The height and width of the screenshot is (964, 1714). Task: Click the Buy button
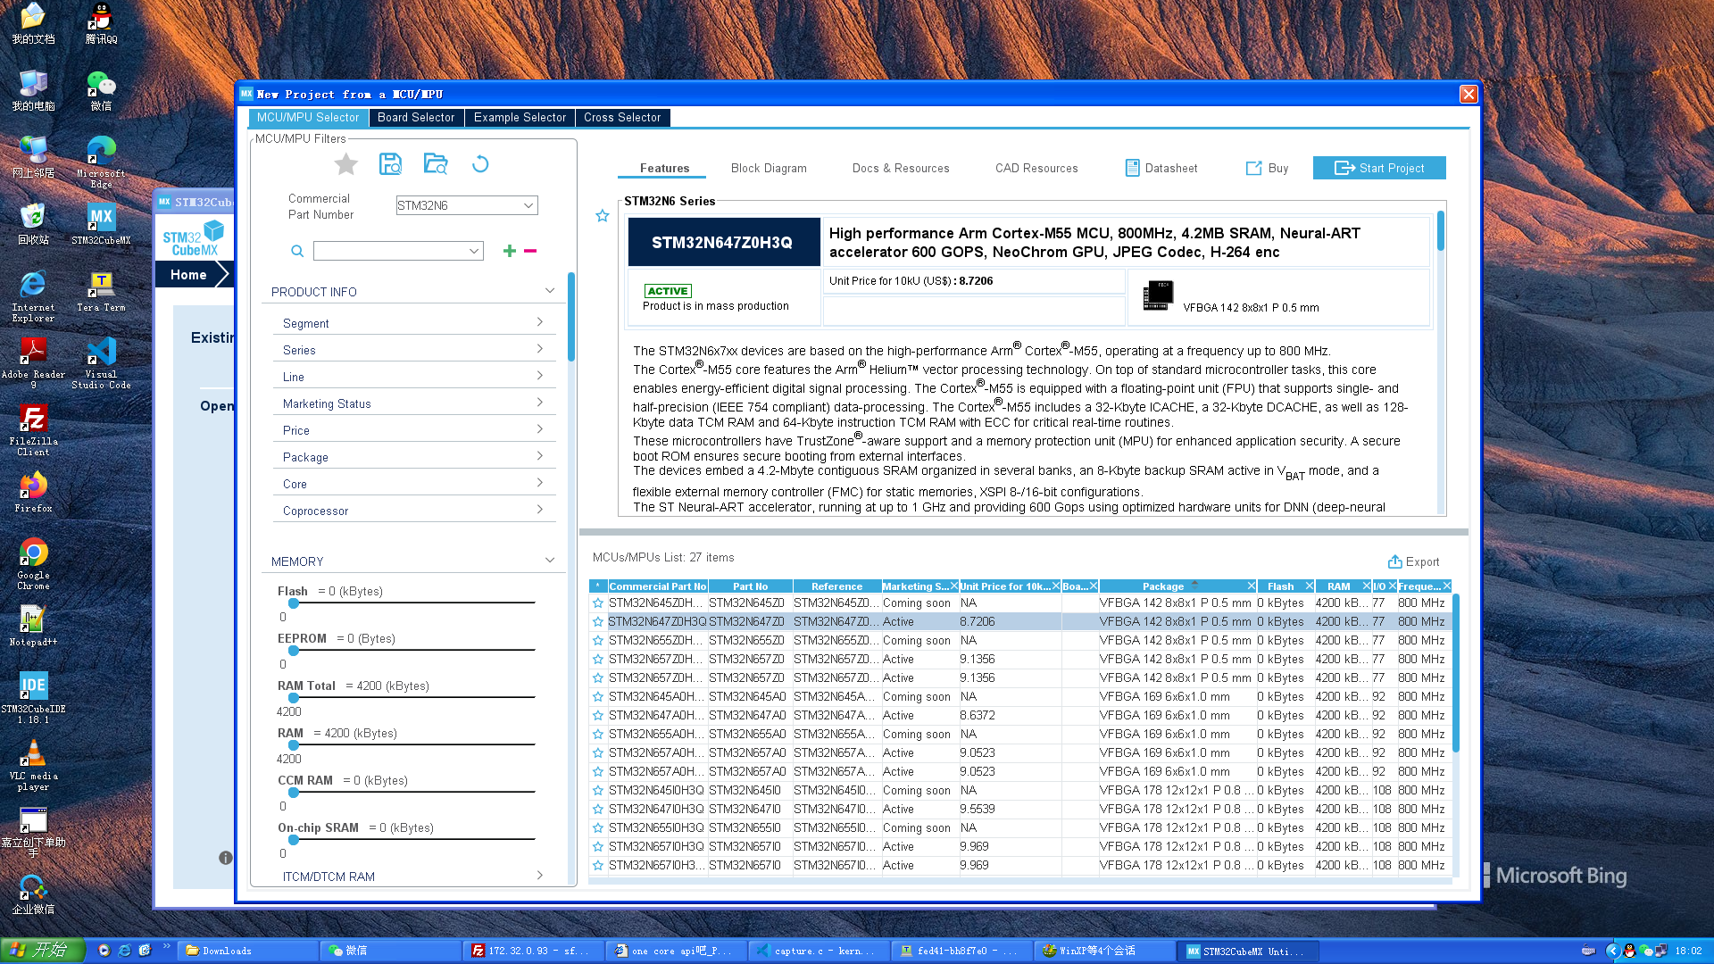(x=1267, y=168)
